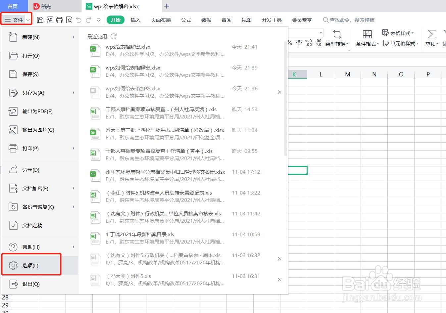The height and width of the screenshot is (313, 446).
Task: Select 文档定稿 in the file menu
Action: (40, 225)
